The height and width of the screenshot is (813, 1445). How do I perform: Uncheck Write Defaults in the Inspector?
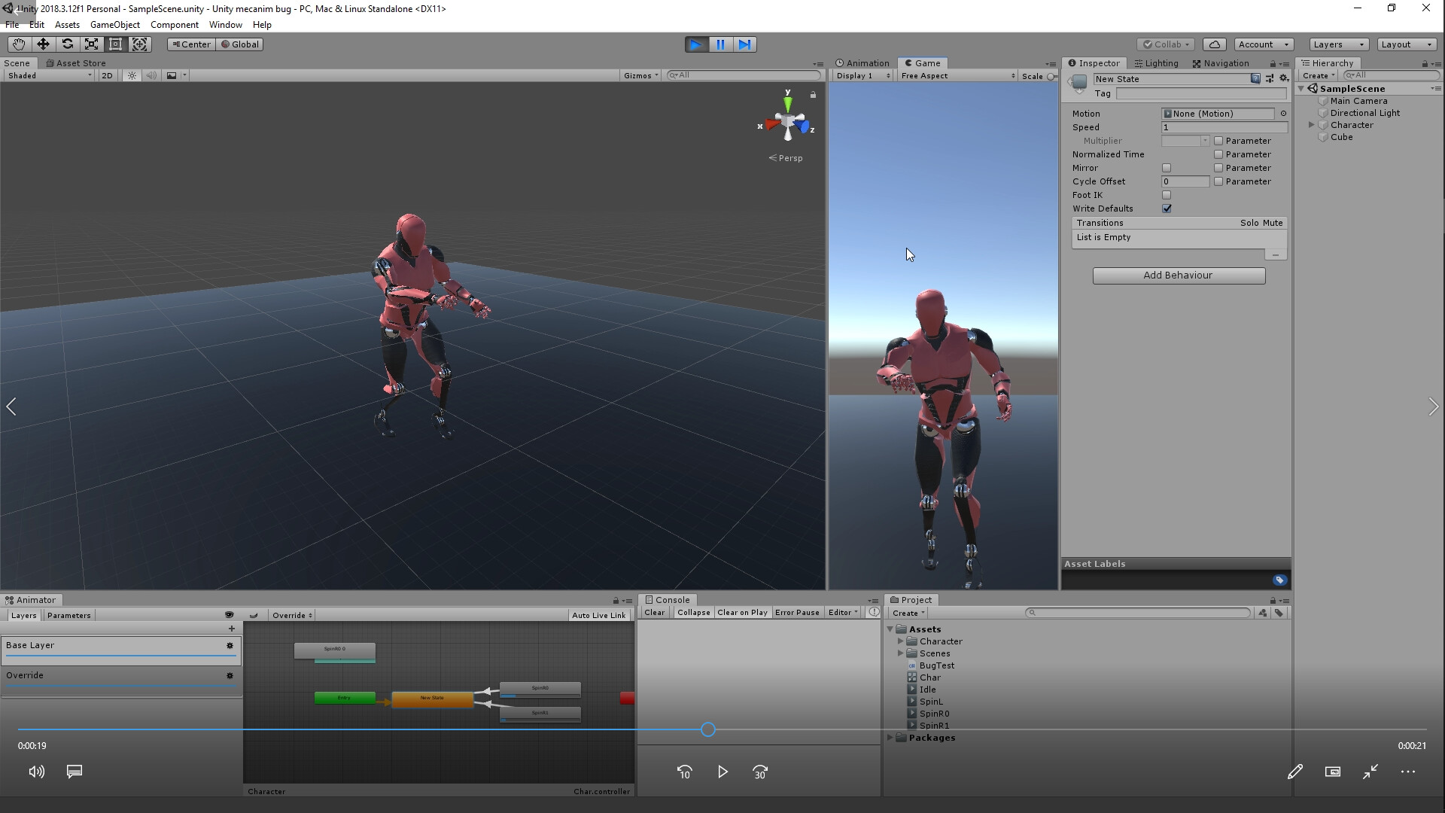(x=1167, y=209)
